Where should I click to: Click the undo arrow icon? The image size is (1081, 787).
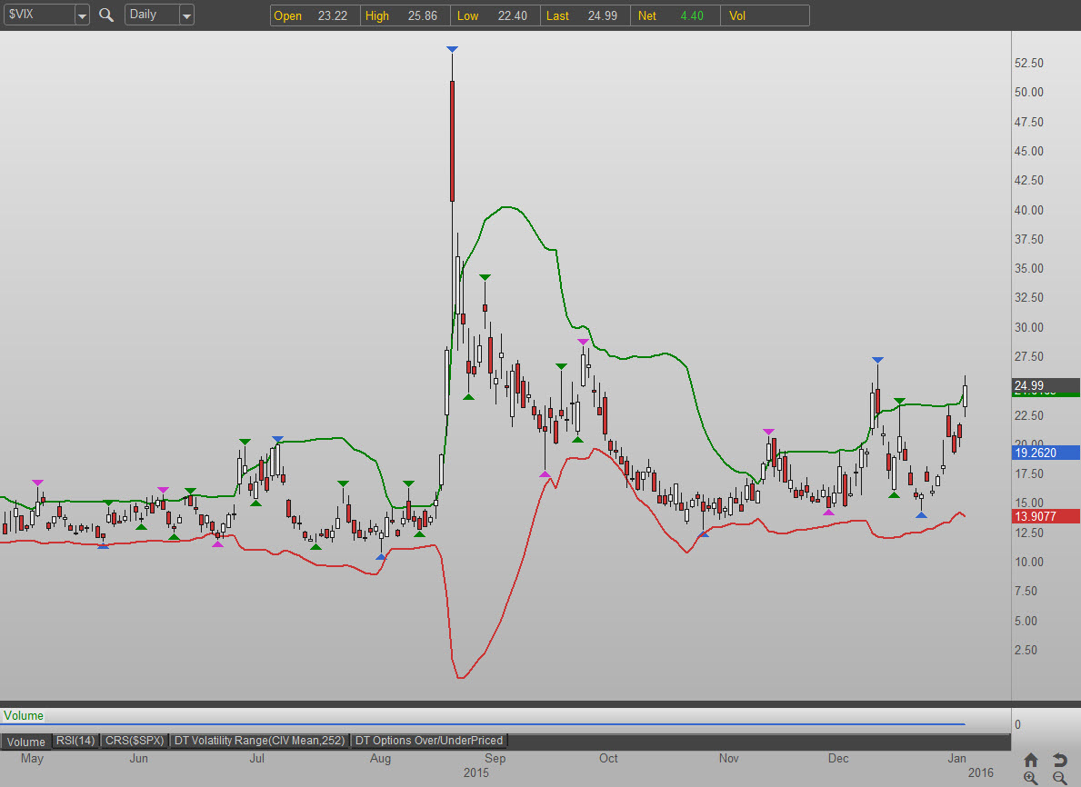coord(1059,760)
